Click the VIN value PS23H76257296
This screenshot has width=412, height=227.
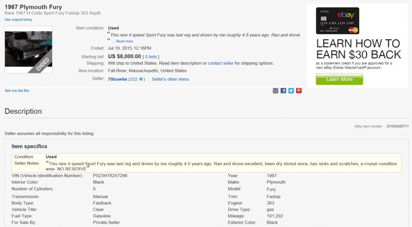pos(110,176)
